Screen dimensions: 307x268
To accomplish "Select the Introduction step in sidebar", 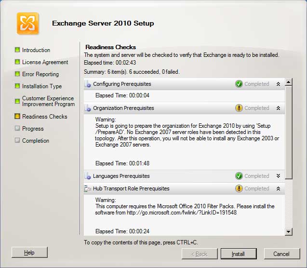I will (x=36, y=50).
